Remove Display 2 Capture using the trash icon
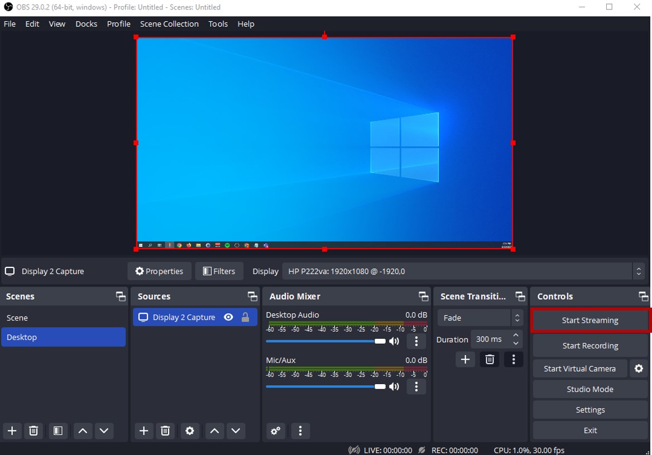The width and height of the screenshot is (652, 455). pos(165,430)
